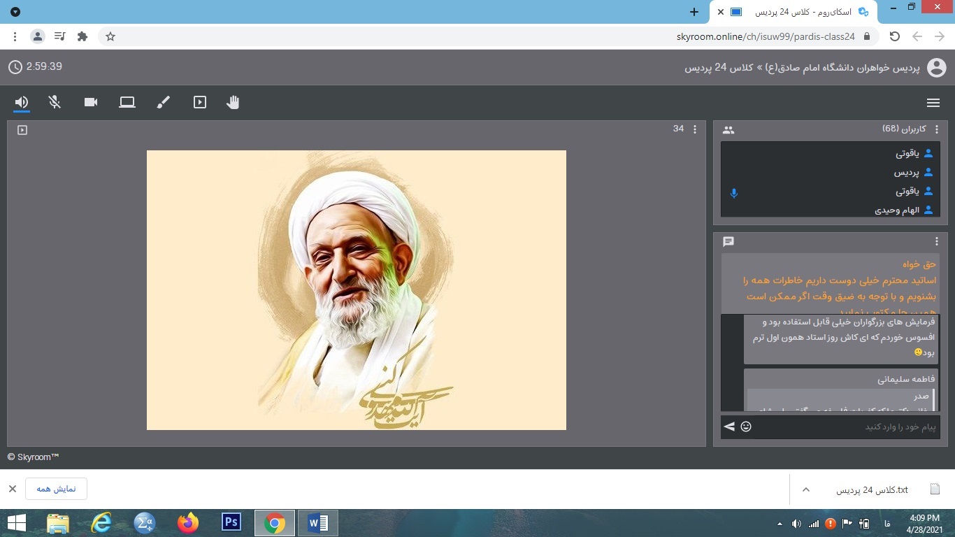The image size is (955, 537).
Task: Open the Windows Start menu
Action: [16, 523]
